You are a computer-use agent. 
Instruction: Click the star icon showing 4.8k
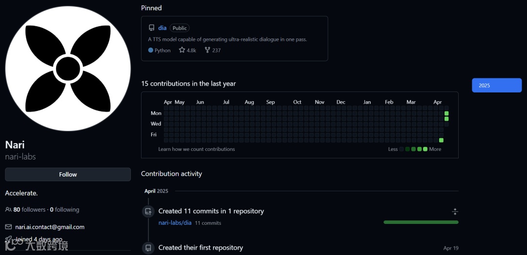[182, 50]
